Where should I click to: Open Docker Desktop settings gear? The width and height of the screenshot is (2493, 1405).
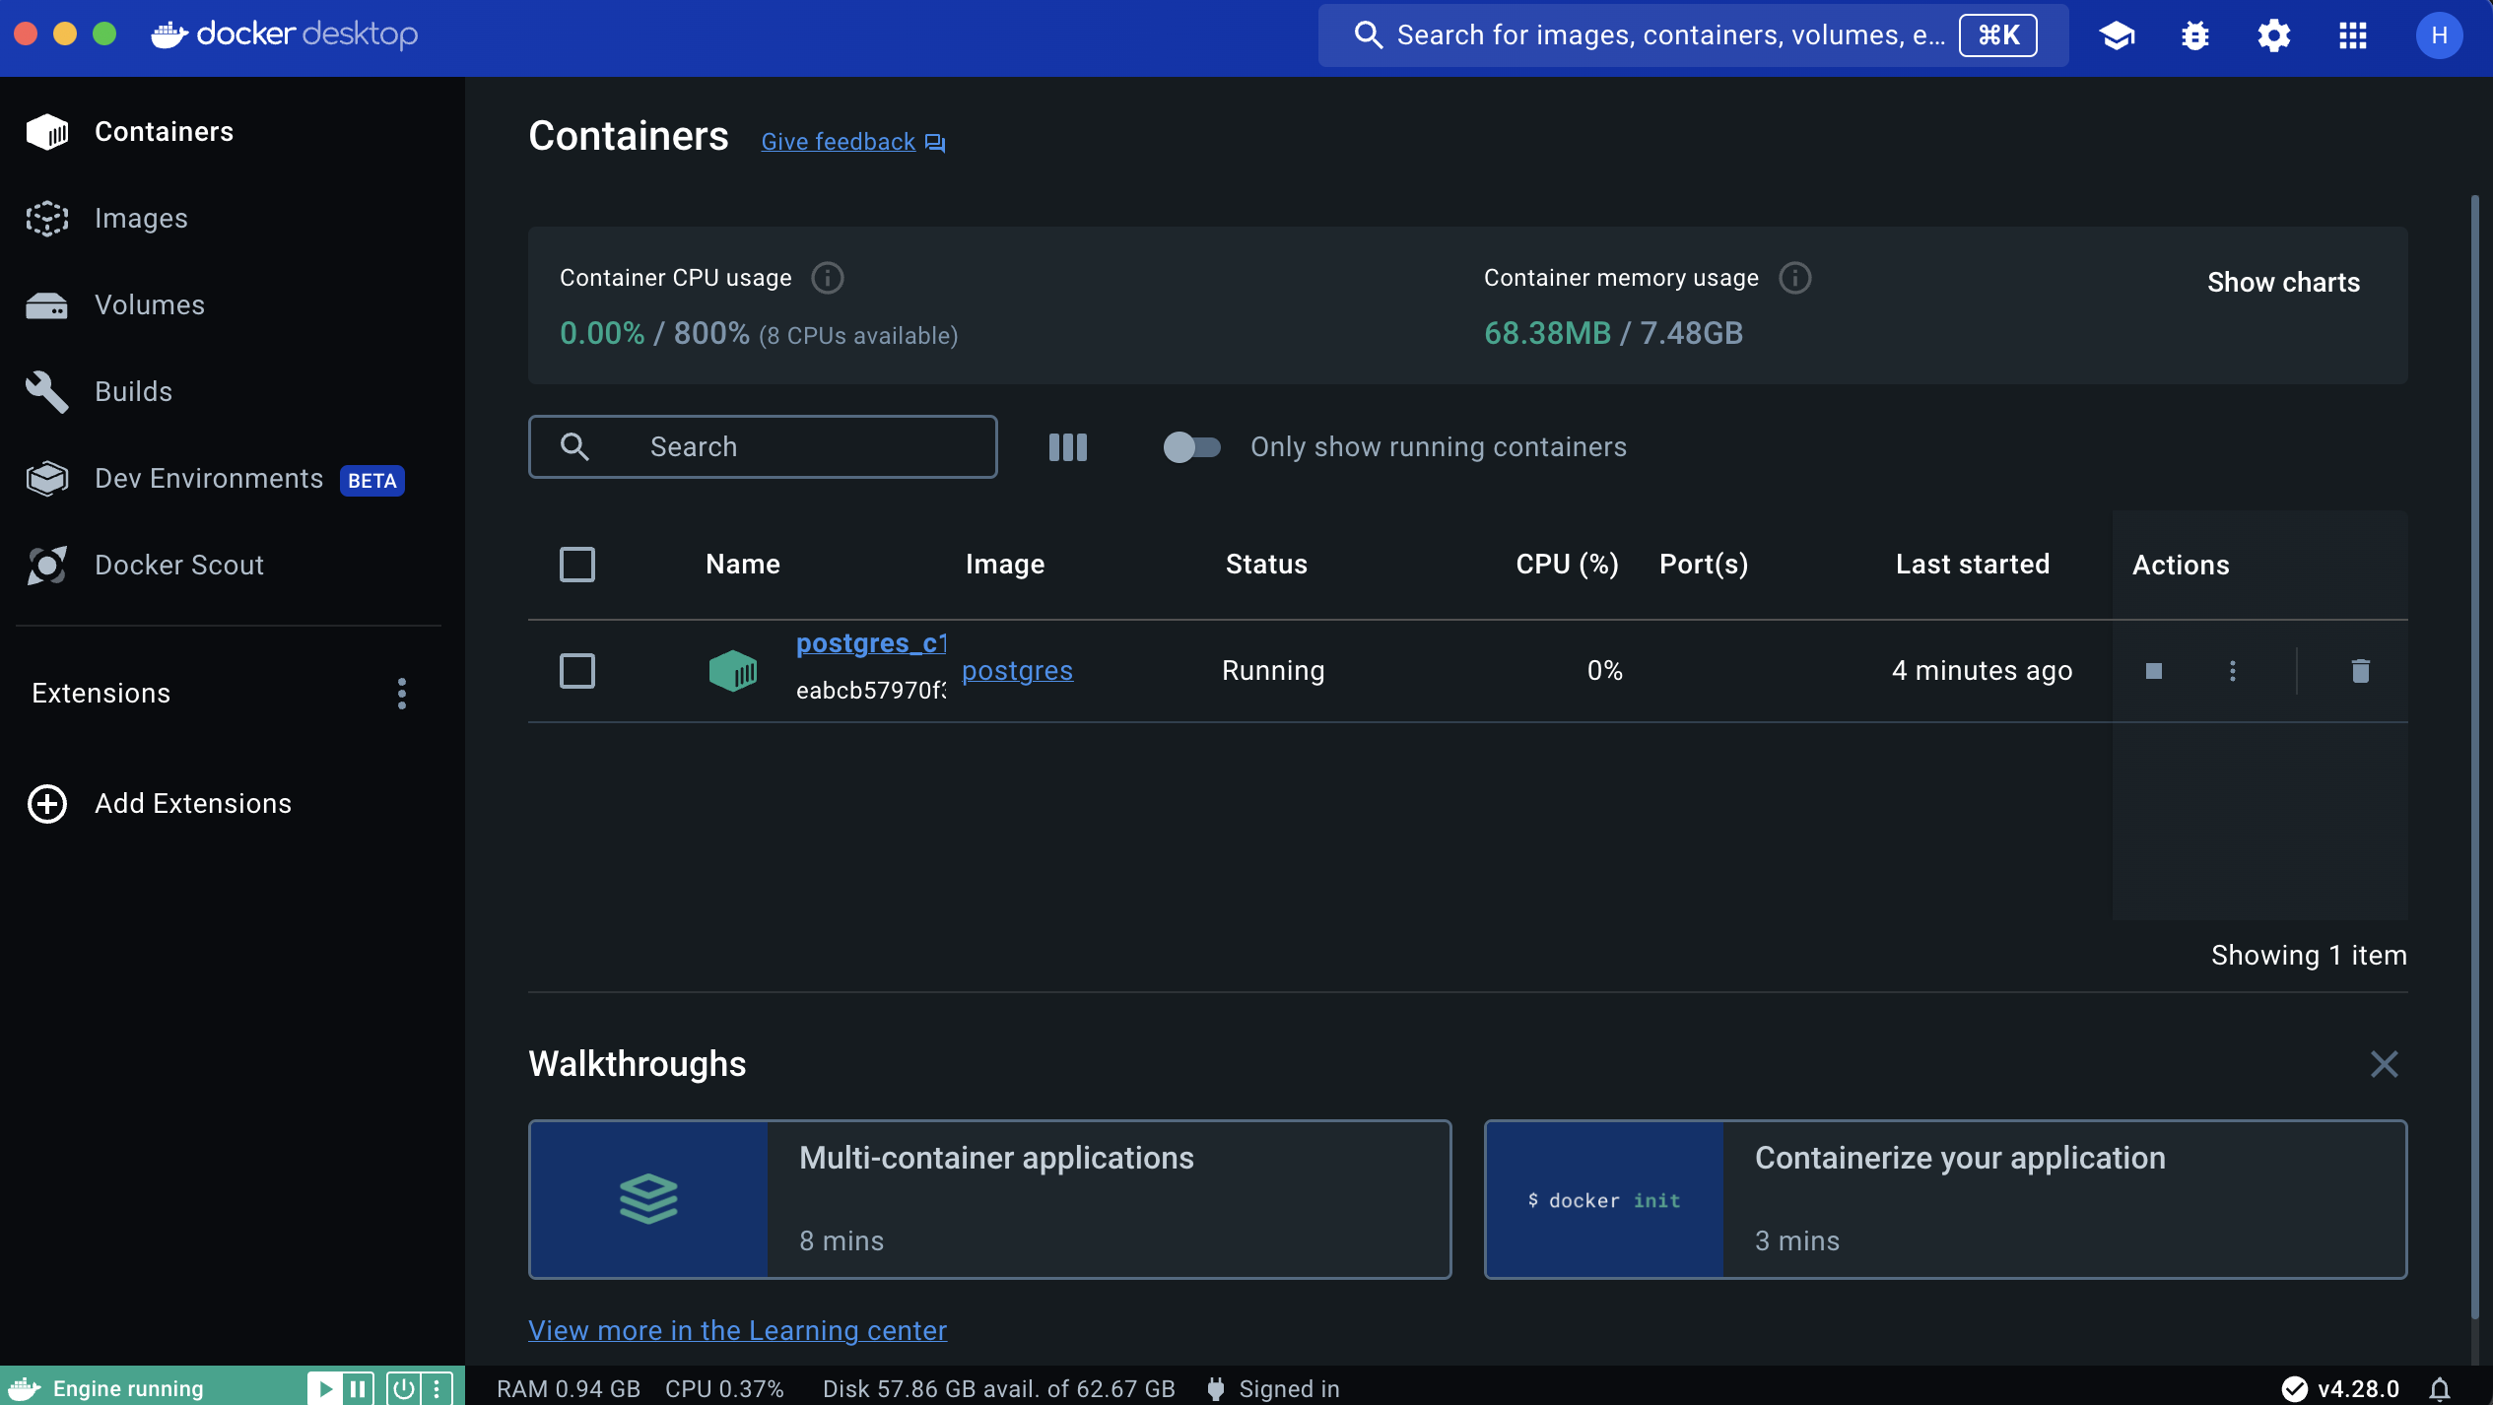2274,35
